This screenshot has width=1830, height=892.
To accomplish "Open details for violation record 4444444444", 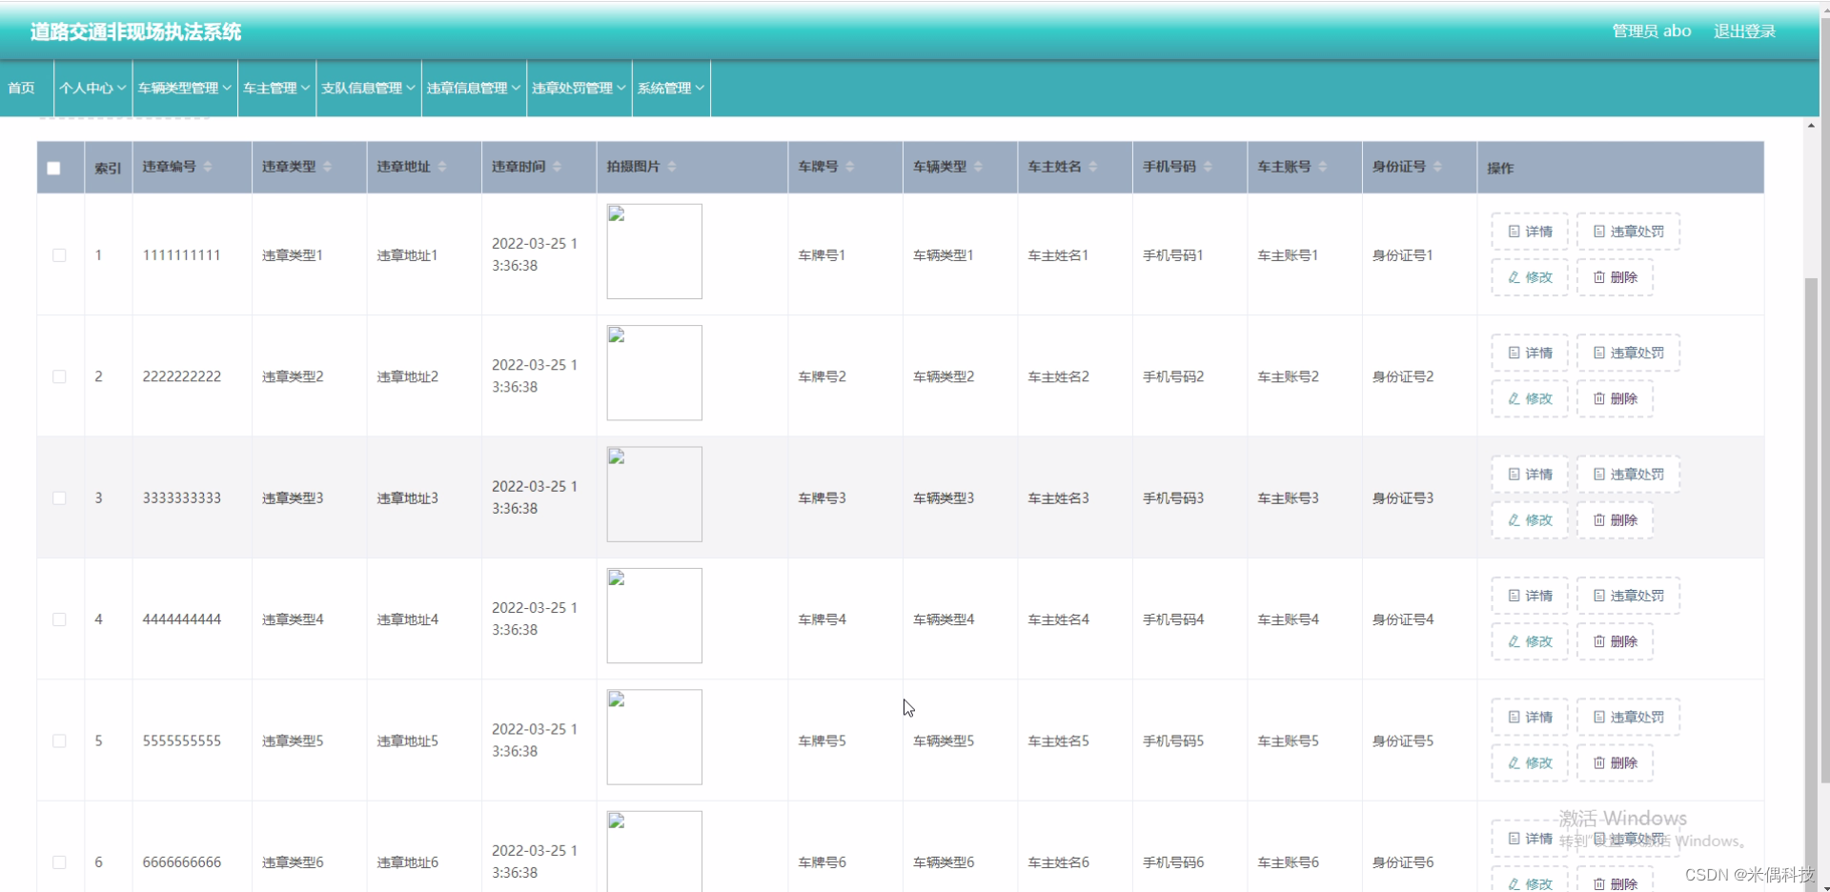I will tap(1528, 595).
